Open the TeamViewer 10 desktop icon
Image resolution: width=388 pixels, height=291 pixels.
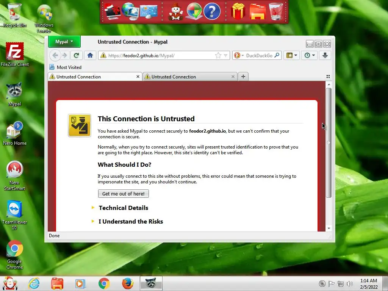coord(15,215)
